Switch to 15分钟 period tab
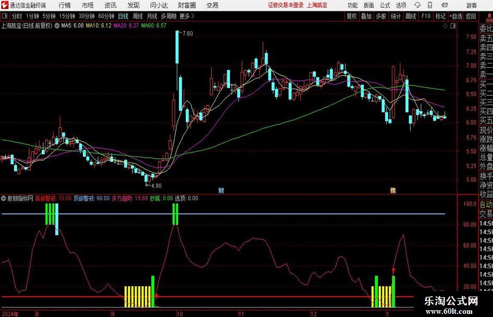The image size is (493, 317). click(x=67, y=16)
